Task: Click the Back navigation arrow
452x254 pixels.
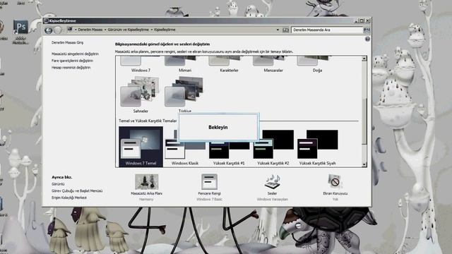Action: [x=49, y=30]
